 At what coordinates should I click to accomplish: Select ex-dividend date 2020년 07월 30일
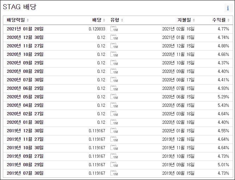click(x=25, y=80)
